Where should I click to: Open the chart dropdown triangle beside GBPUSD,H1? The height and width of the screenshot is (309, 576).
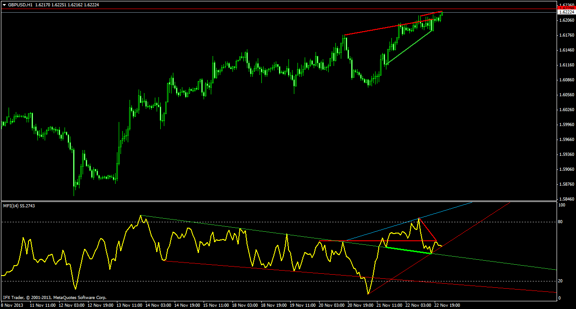pos(5,4)
